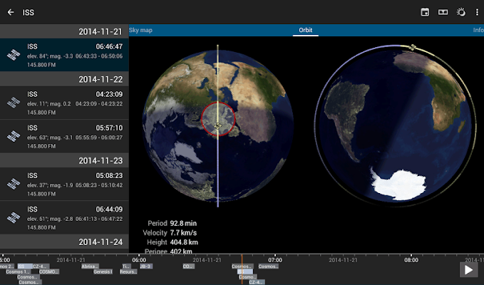Click the ISS marker on the orbit ring

pos(413,48)
